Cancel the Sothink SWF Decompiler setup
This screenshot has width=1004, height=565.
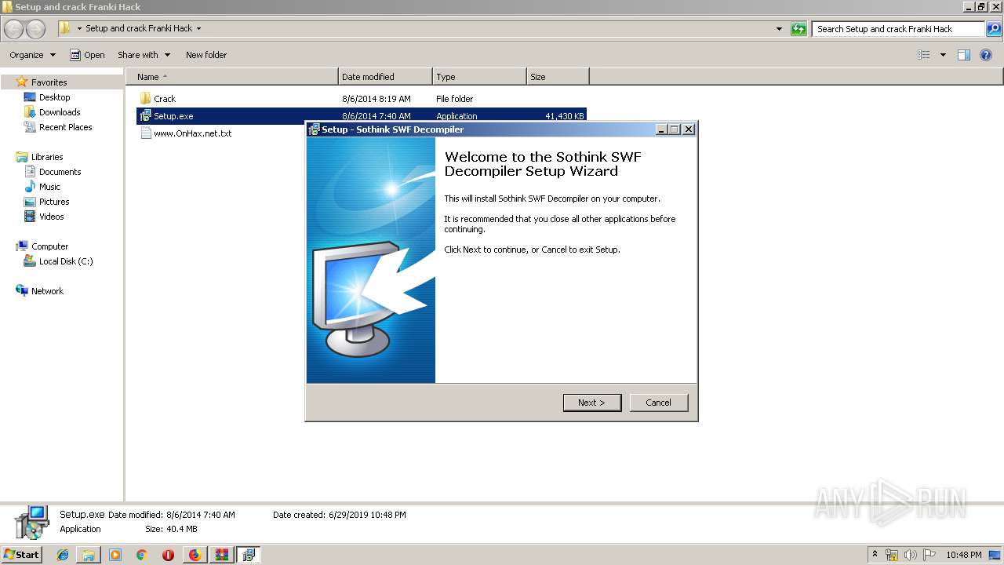click(659, 403)
